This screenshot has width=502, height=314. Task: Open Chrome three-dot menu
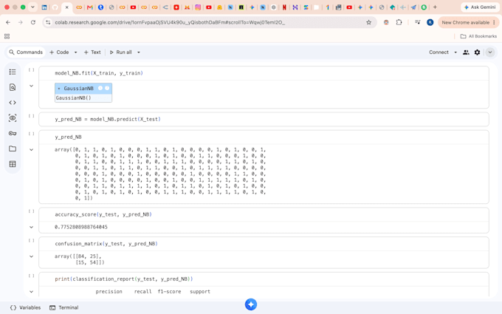click(x=495, y=22)
